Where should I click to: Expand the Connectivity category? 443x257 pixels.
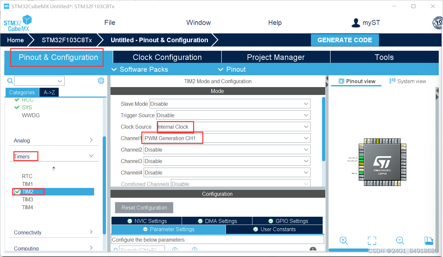pyautogui.click(x=54, y=232)
